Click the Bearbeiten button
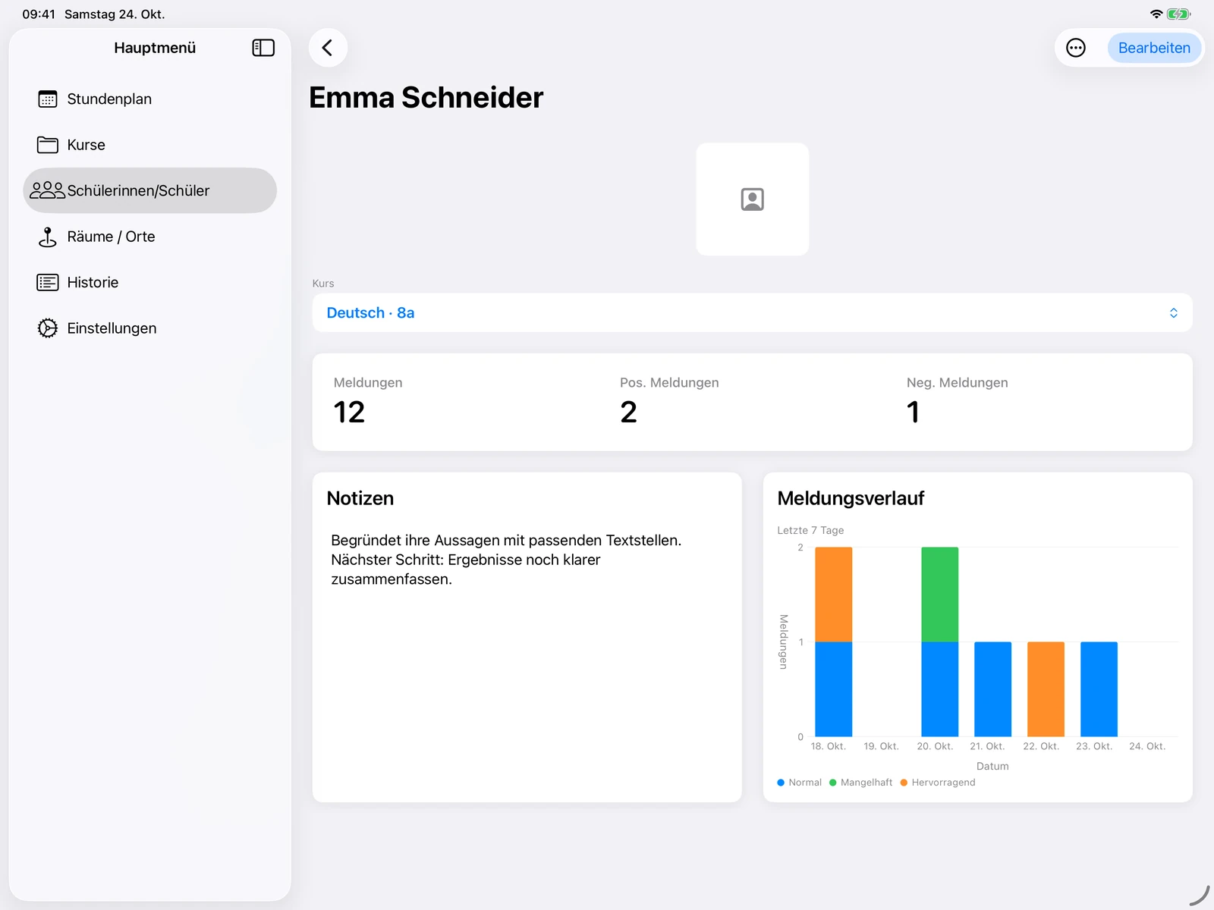This screenshot has width=1214, height=910. click(1154, 48)
